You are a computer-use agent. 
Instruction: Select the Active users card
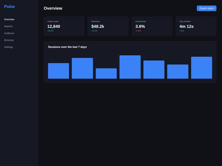(64, 26)
